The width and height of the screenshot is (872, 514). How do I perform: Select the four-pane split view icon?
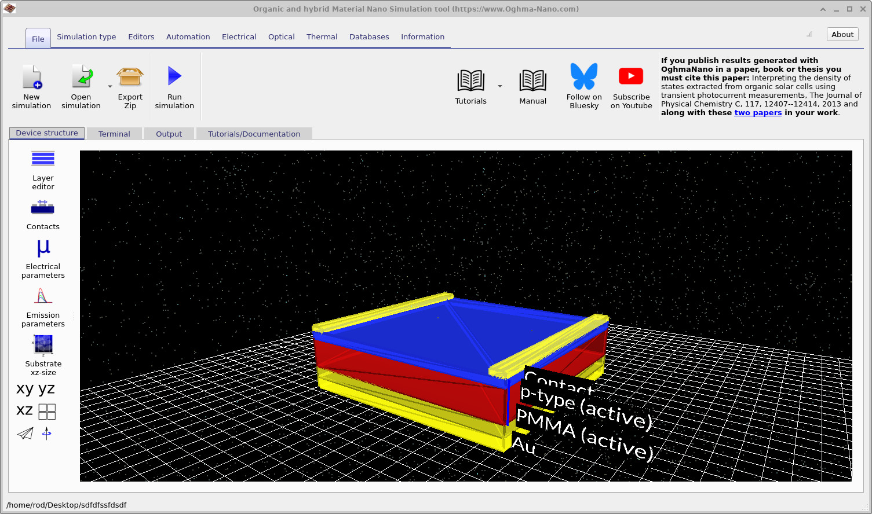click(x=47, y=412)
